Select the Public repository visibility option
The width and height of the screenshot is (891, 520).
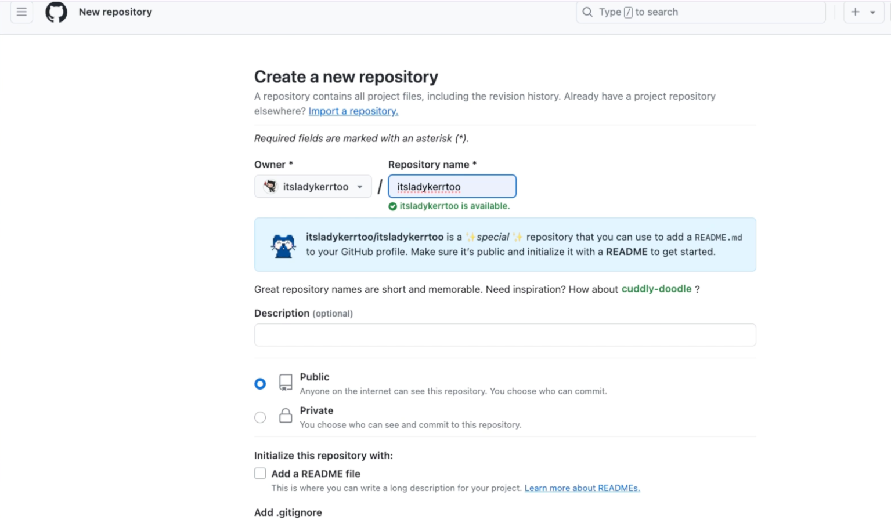click(x=259, y=383)
